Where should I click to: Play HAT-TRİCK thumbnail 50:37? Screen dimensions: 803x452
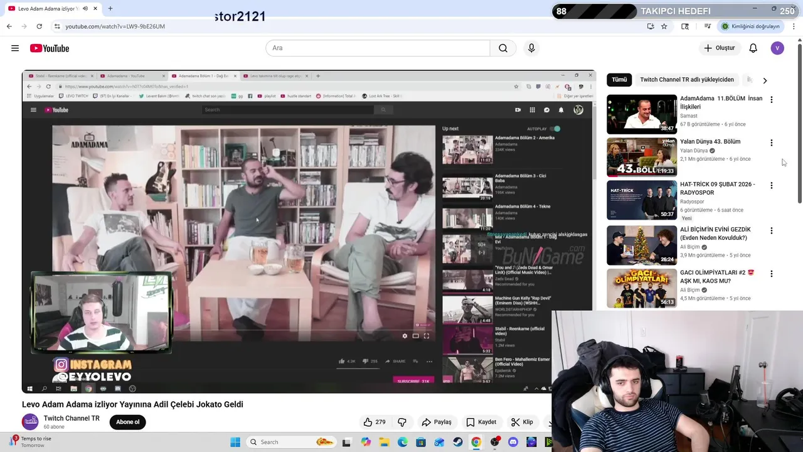click(642, 200)
